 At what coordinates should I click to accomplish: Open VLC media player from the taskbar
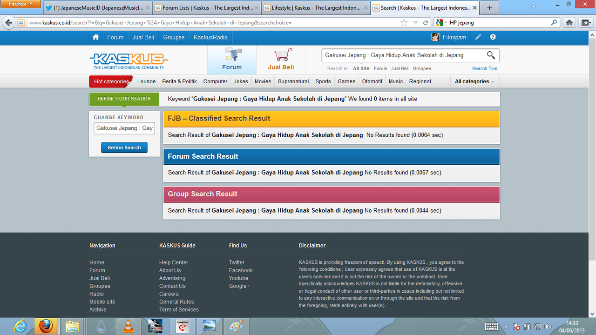(127, 327)
